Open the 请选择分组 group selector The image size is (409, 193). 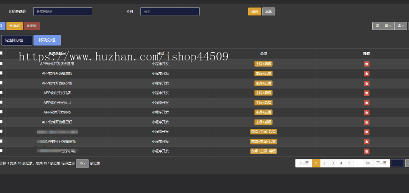click(x=17, y=40)
